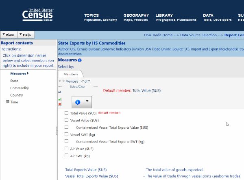Click the Measures info icon
Viewport: 244px width, 180px height.
click(80, 60)
